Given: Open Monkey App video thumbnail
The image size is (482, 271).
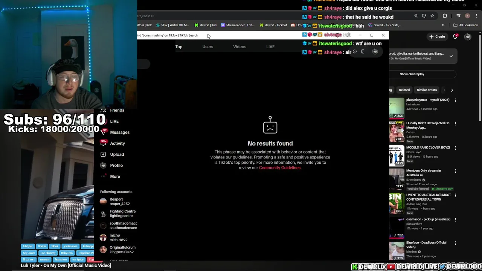Looking at the screenshot, I should (397, 131).
